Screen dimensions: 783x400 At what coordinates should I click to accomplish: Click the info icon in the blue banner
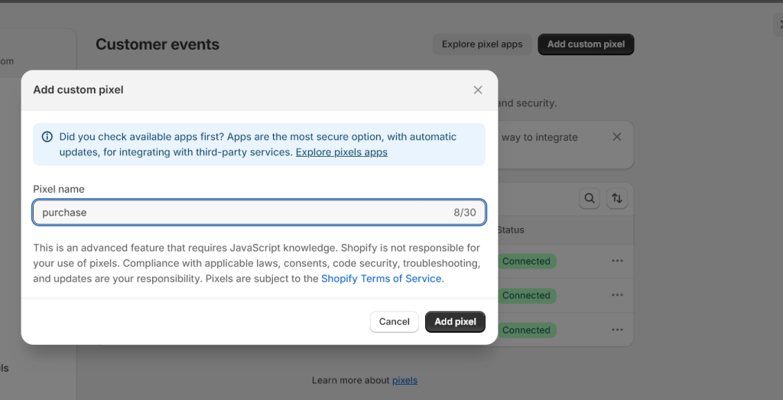(47, 137)
